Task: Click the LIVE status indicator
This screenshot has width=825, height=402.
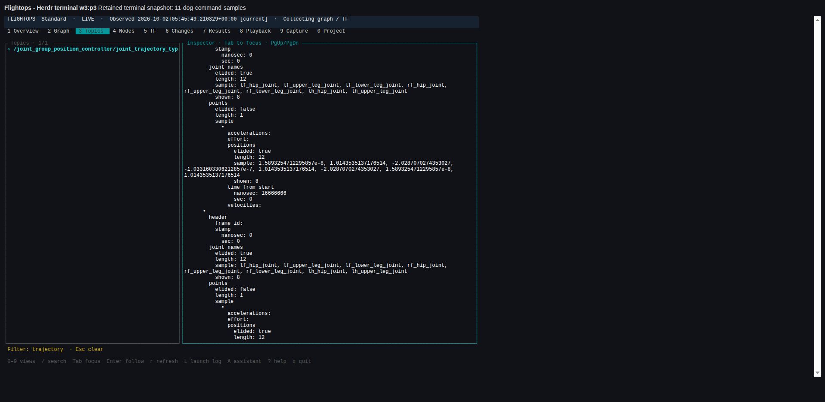Action: pyautogui.click(x=88, y=19)
